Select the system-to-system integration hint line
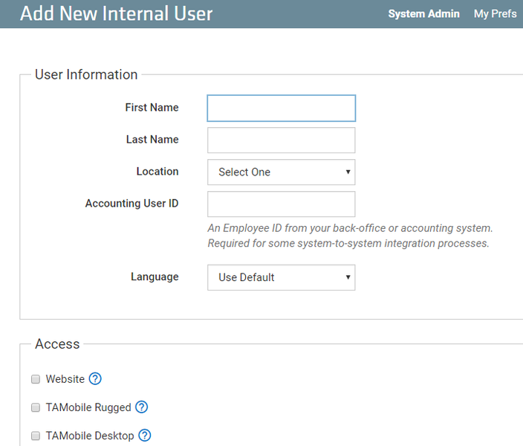 [348, 243]
